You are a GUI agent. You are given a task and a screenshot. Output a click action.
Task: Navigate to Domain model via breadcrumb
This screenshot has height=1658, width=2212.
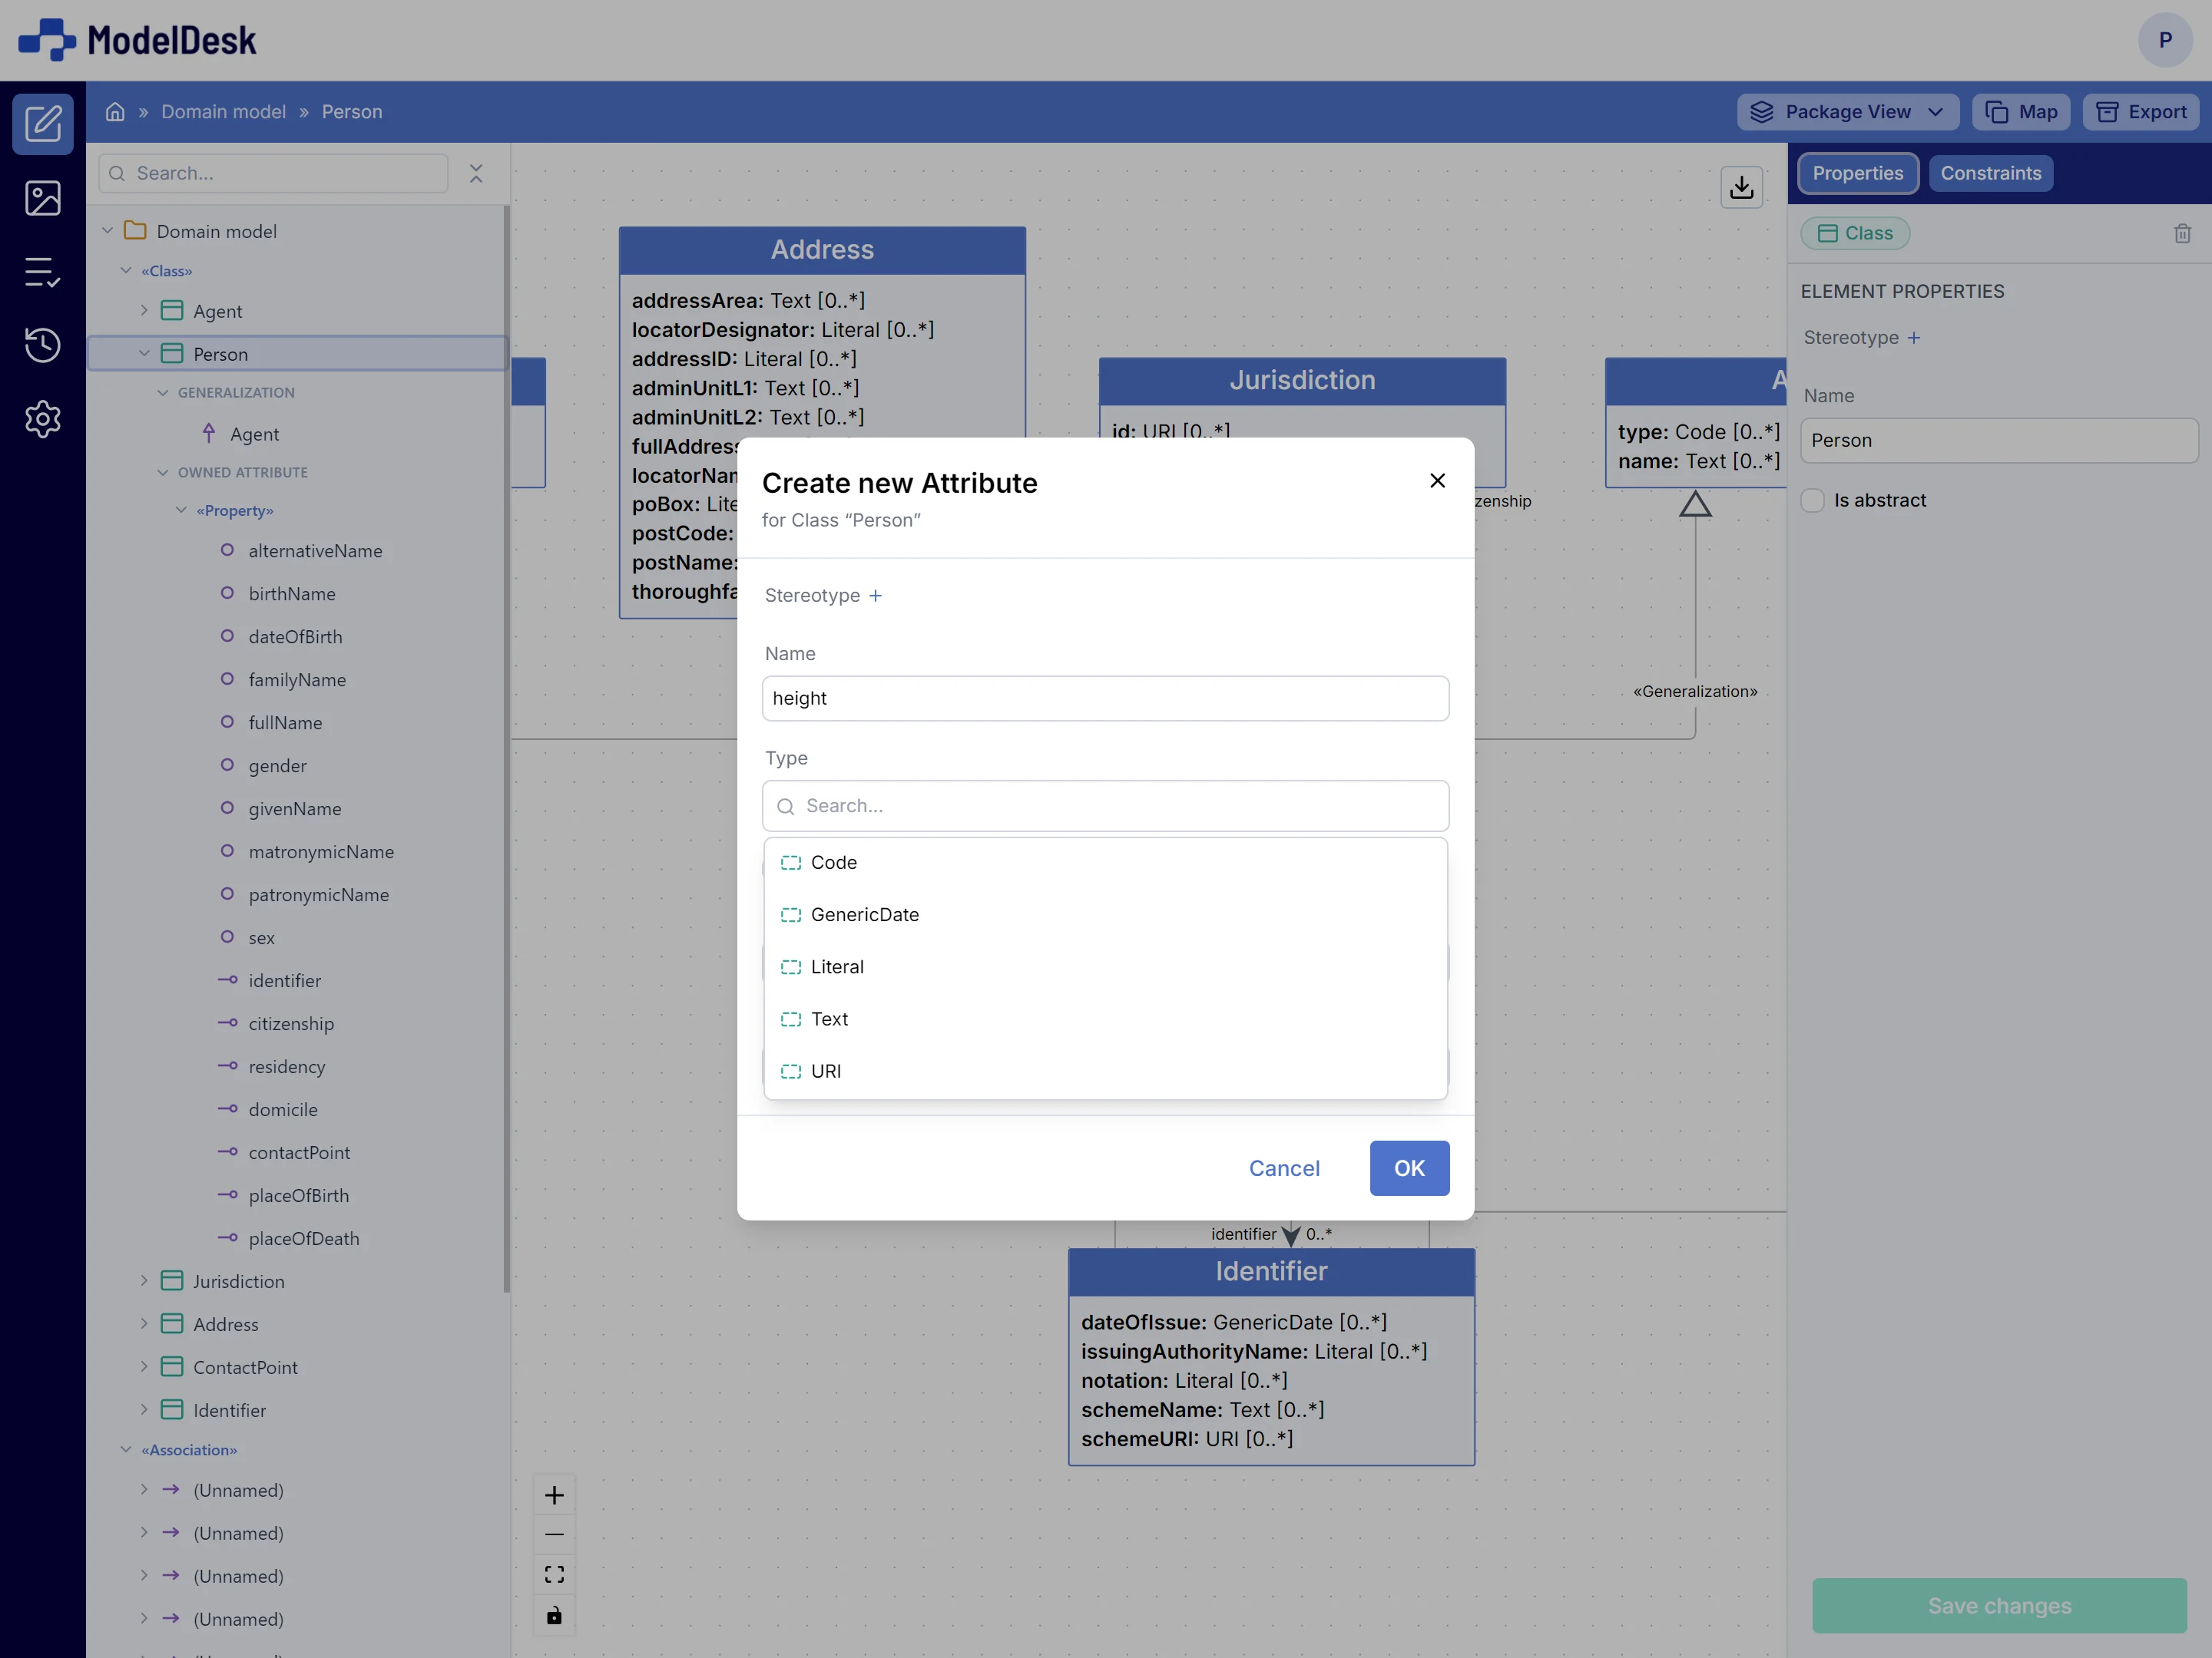(x=223, y=111)
